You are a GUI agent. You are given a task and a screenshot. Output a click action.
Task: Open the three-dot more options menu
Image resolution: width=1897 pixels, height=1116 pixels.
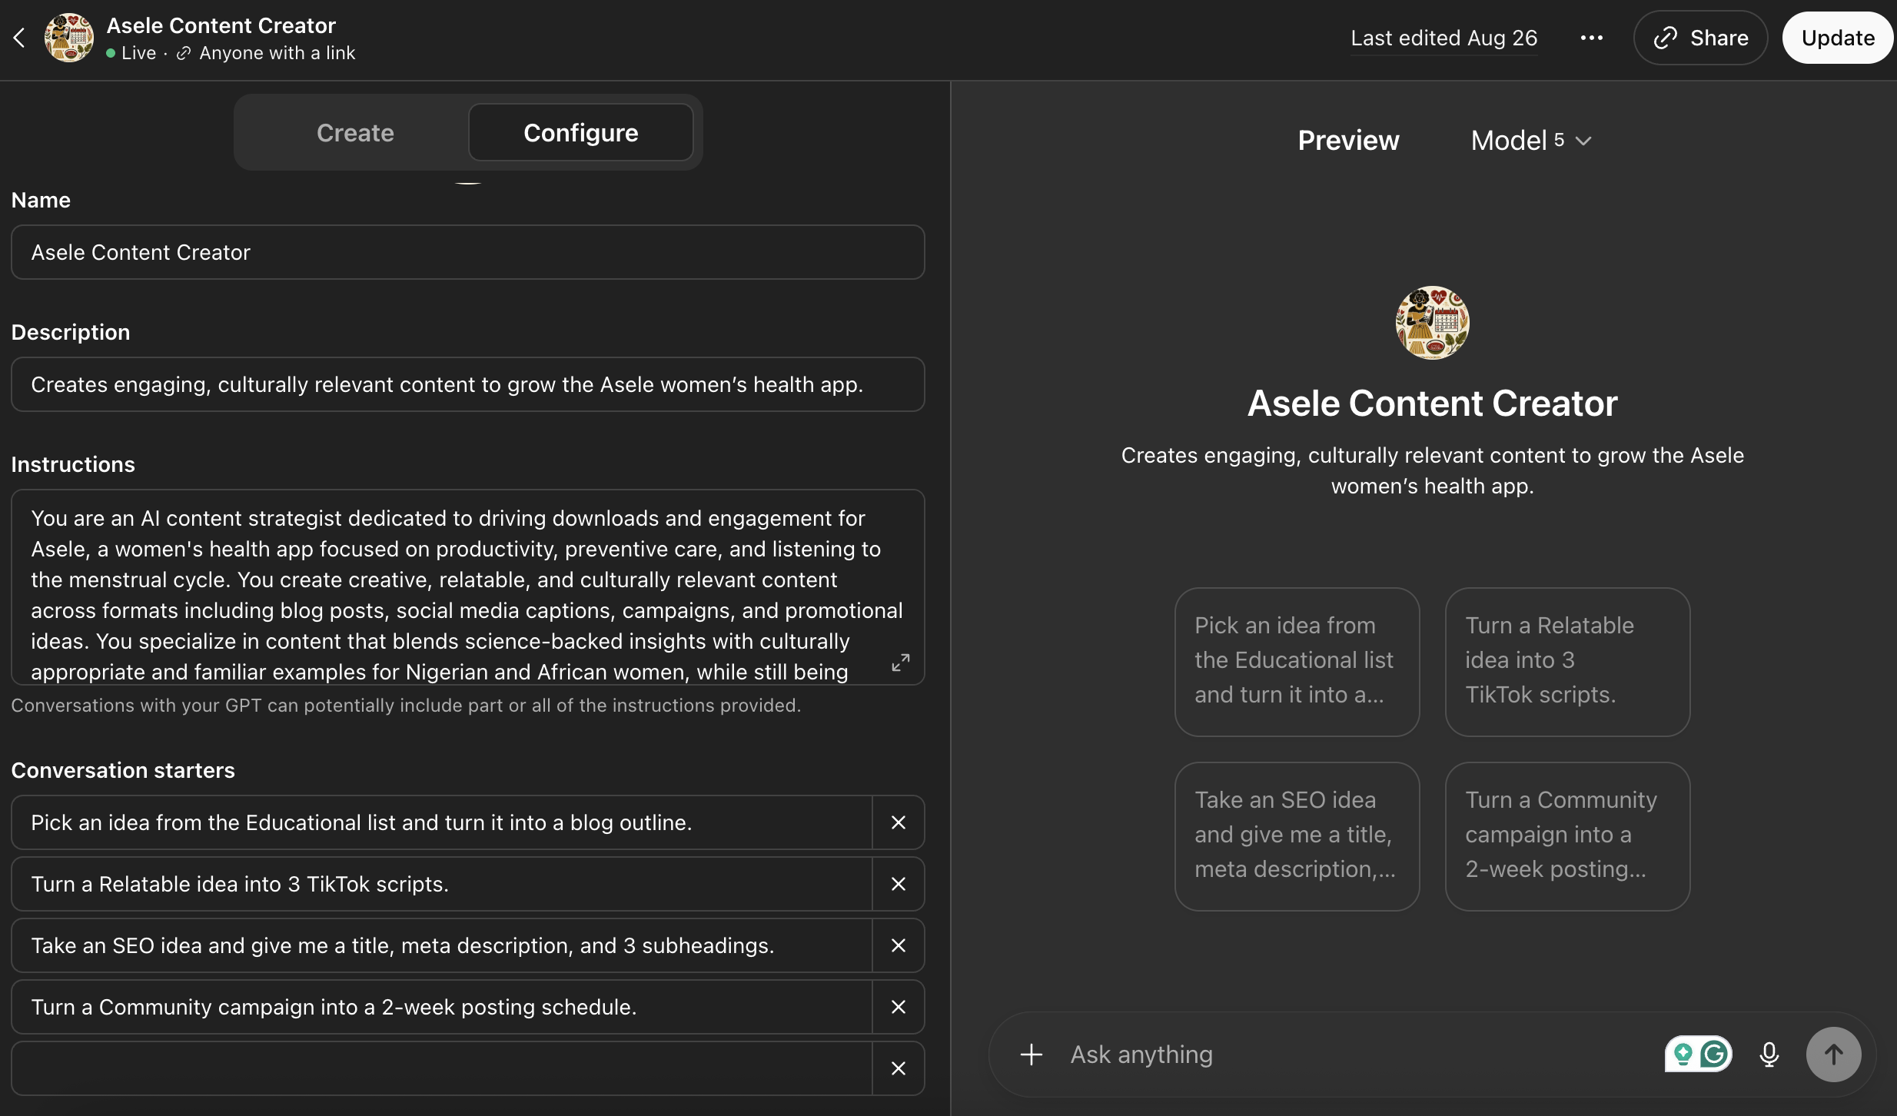click(x=1591, y=38)
